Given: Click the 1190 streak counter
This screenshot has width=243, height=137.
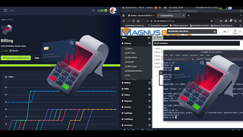Looking at the screenshot, I should pyautogui.click(x=102, y=10).
